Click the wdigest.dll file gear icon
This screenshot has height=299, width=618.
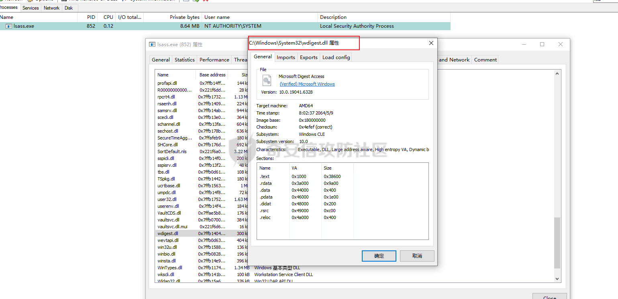(x=267, y=81)
